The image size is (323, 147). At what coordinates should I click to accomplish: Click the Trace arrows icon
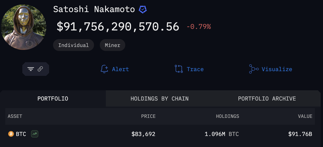(x=179, y=69)
